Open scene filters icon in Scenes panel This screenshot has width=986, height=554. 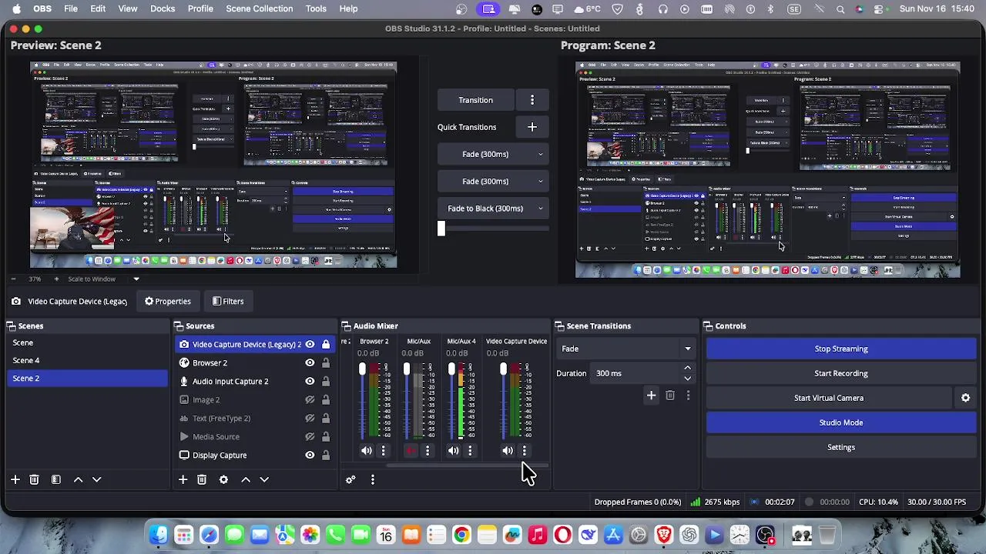(55, 479)
